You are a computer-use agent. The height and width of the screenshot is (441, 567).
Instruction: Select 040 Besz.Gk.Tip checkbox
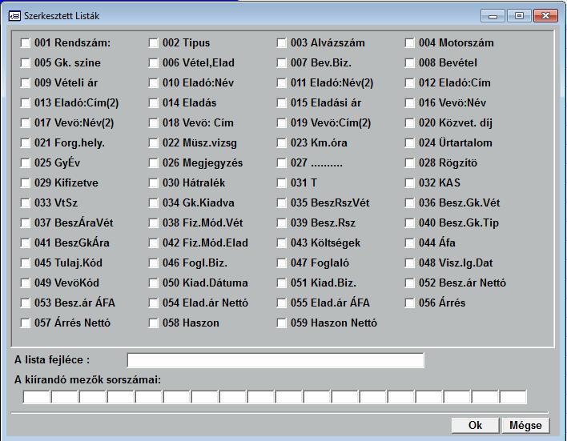409,223
